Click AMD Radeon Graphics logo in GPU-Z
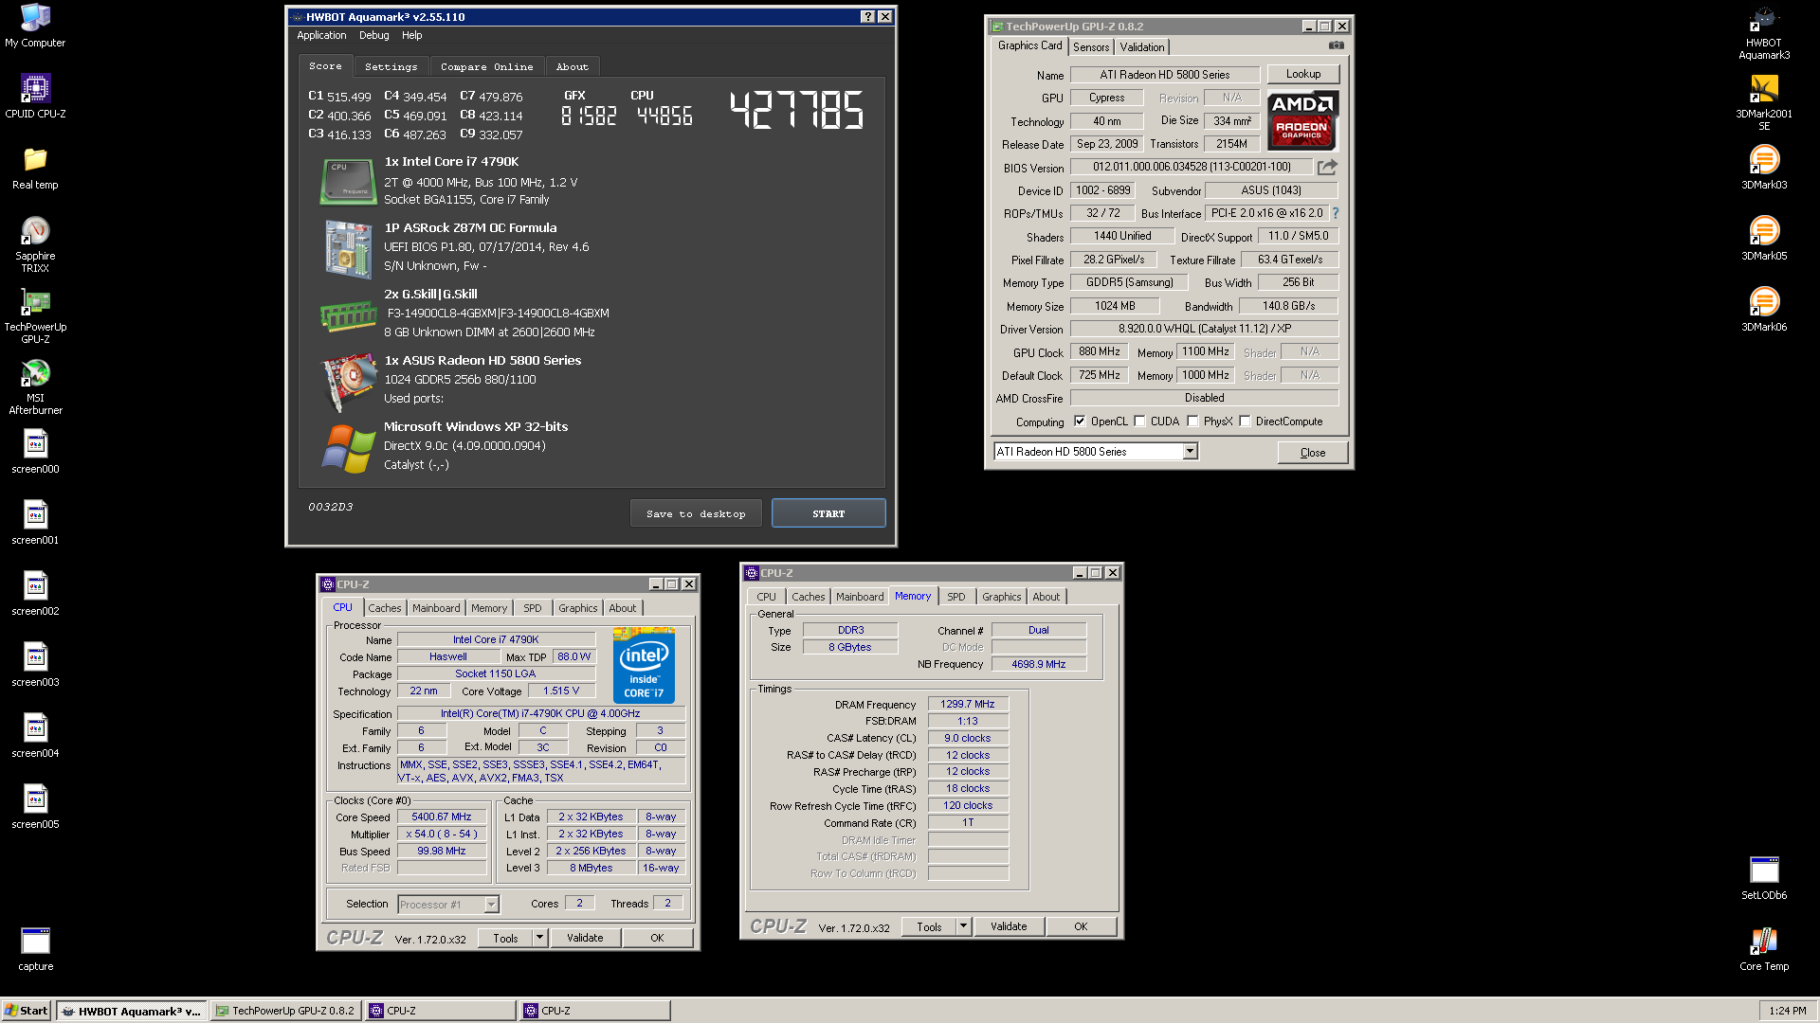Screen dimensions: 1820x1023 point(1302,120)
